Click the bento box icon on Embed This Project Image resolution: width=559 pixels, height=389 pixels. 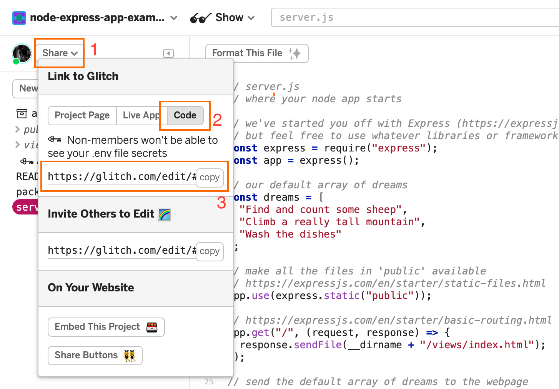pos(152,327)
